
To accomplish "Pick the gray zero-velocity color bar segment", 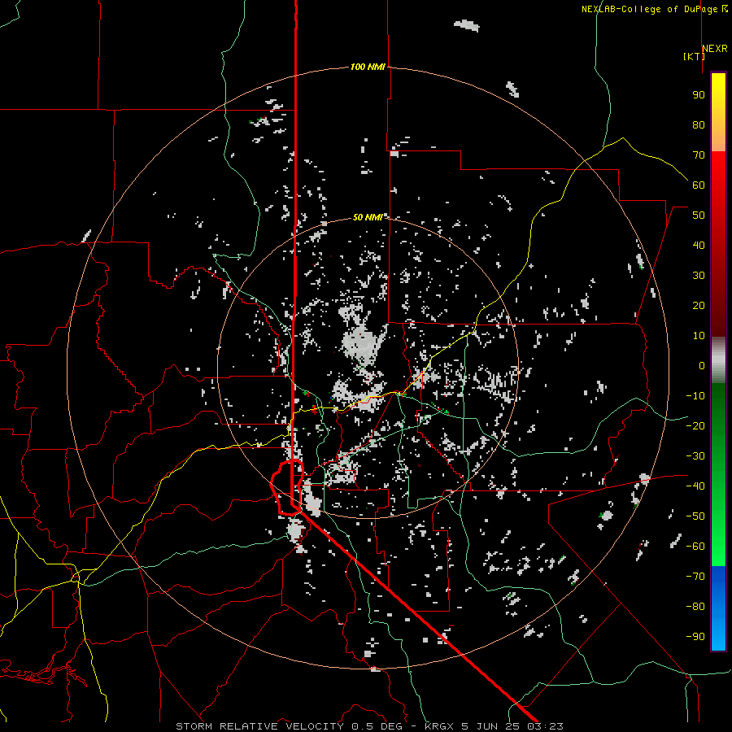I will pyautogui.click(x=718, y=360).
